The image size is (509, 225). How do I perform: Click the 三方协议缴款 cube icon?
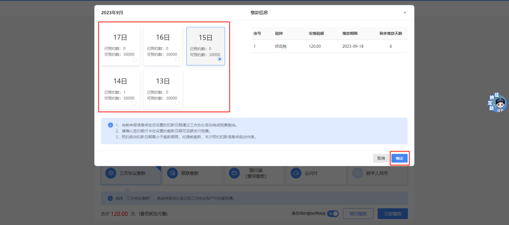pos(111,173)
